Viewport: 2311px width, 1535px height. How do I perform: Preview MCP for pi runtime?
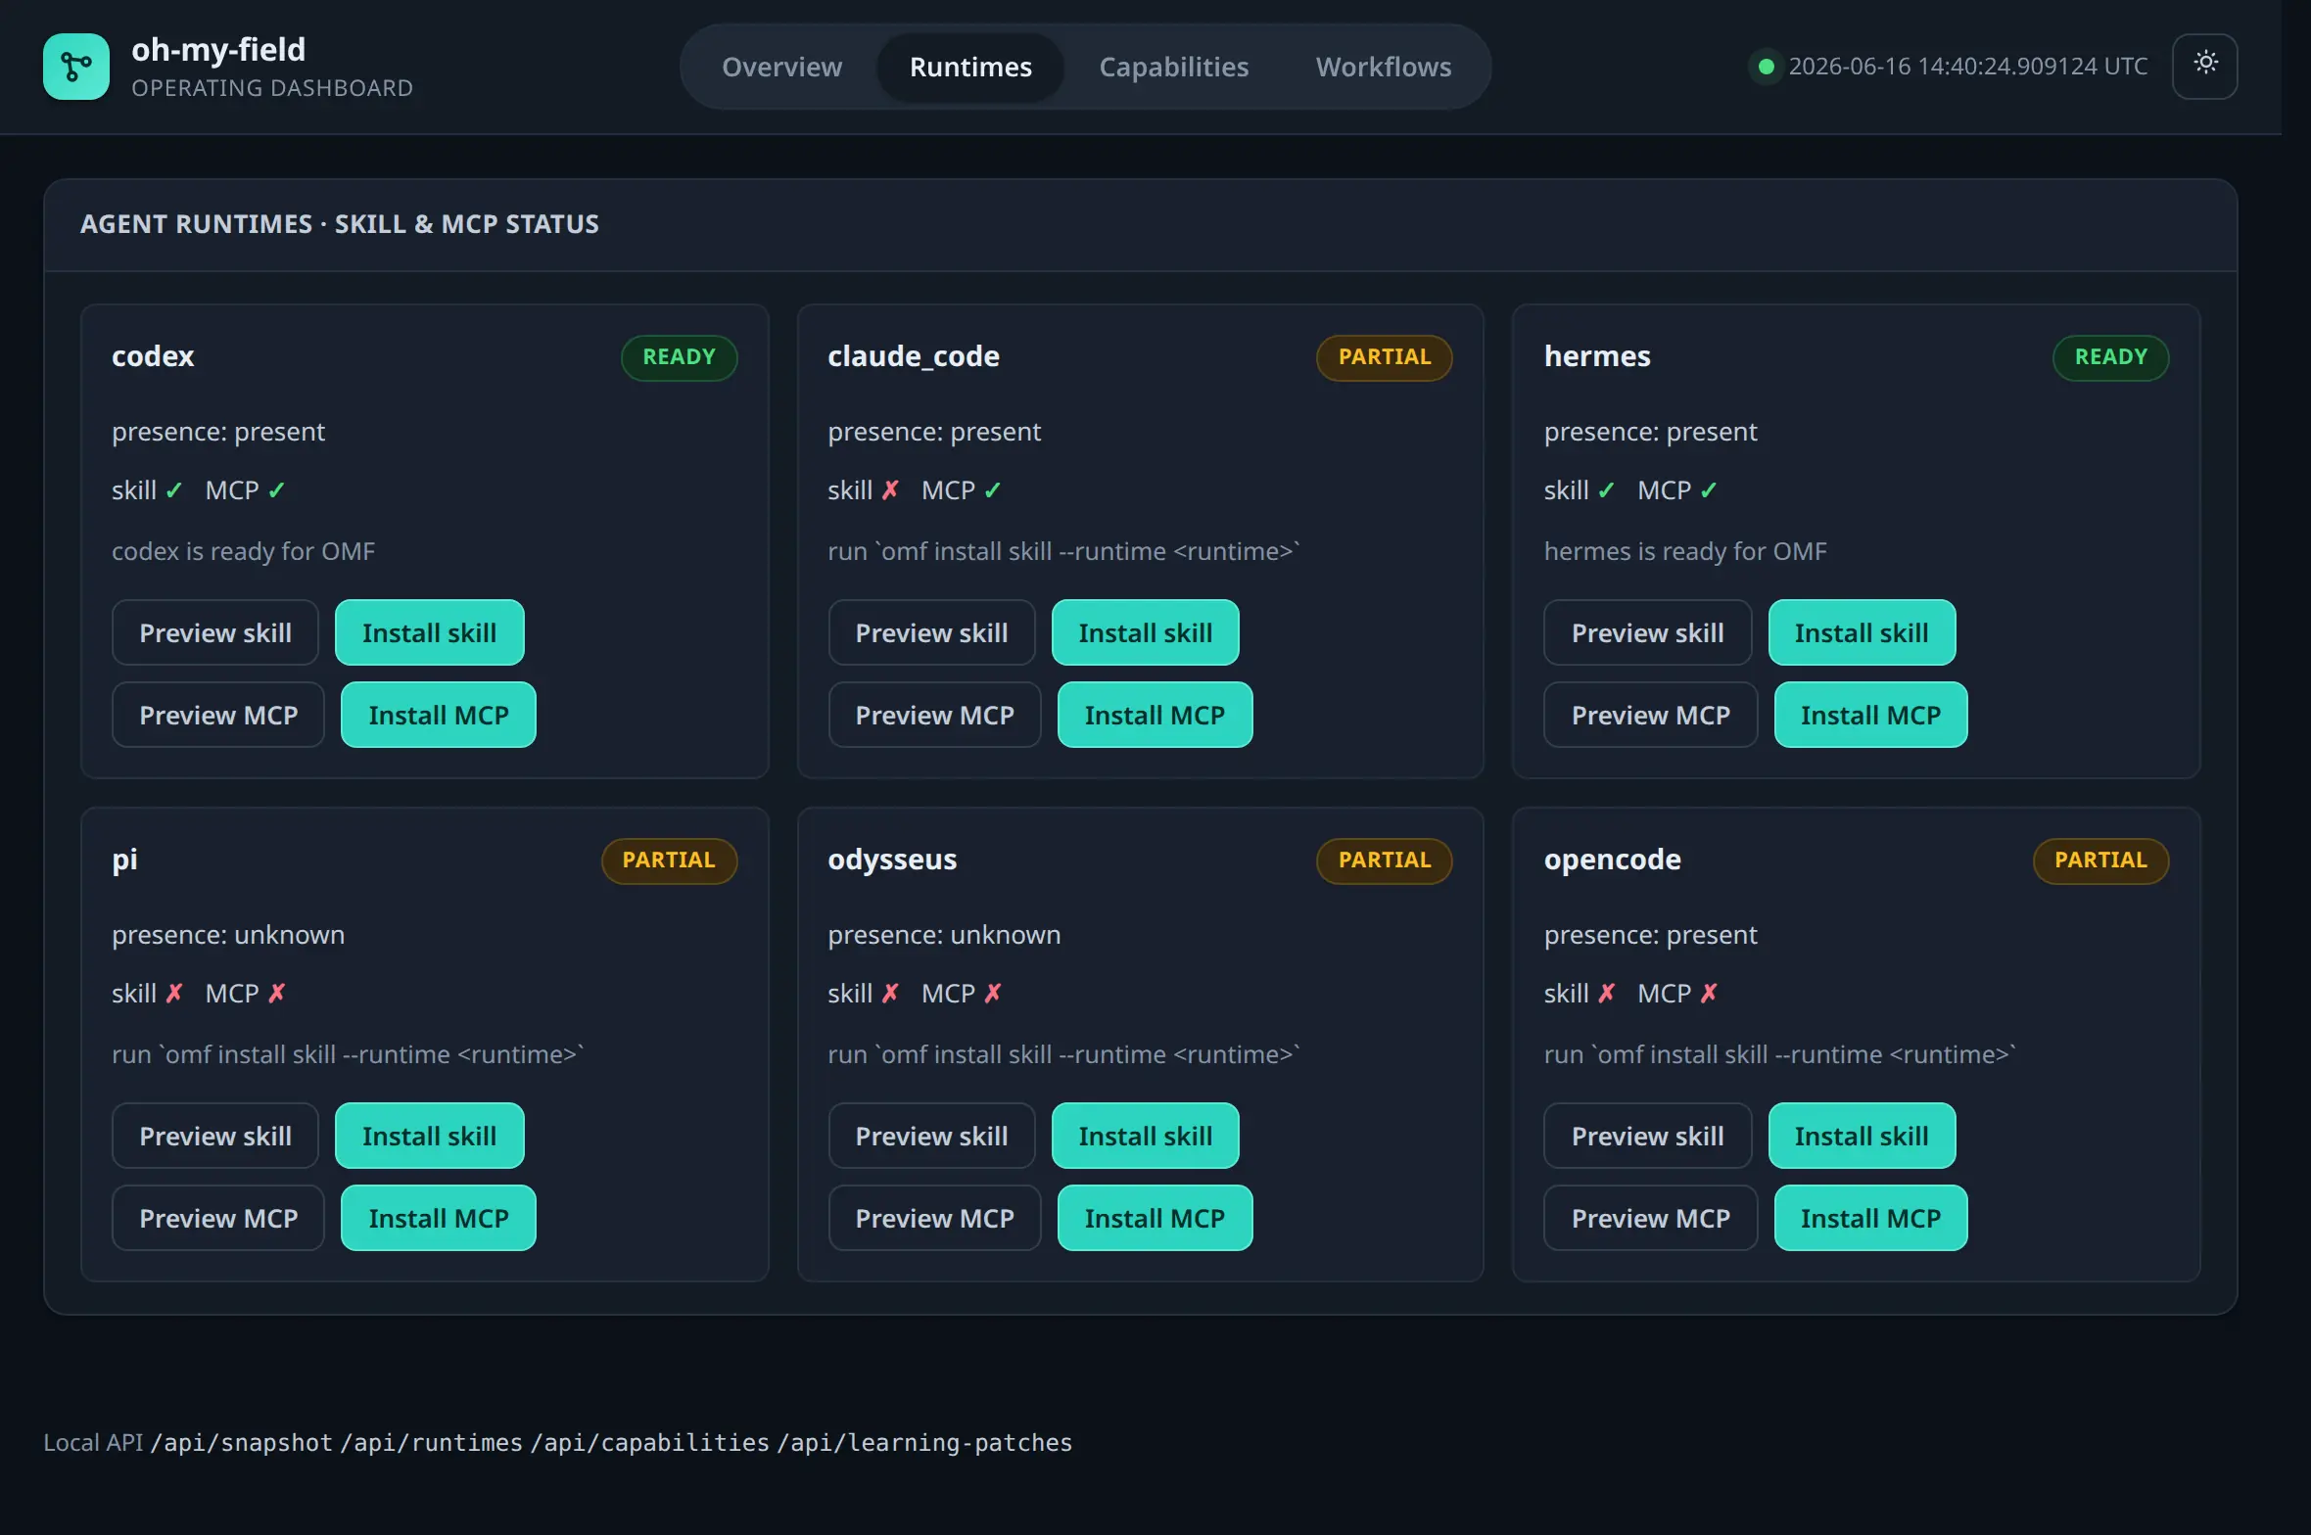tap(218, 1218)
